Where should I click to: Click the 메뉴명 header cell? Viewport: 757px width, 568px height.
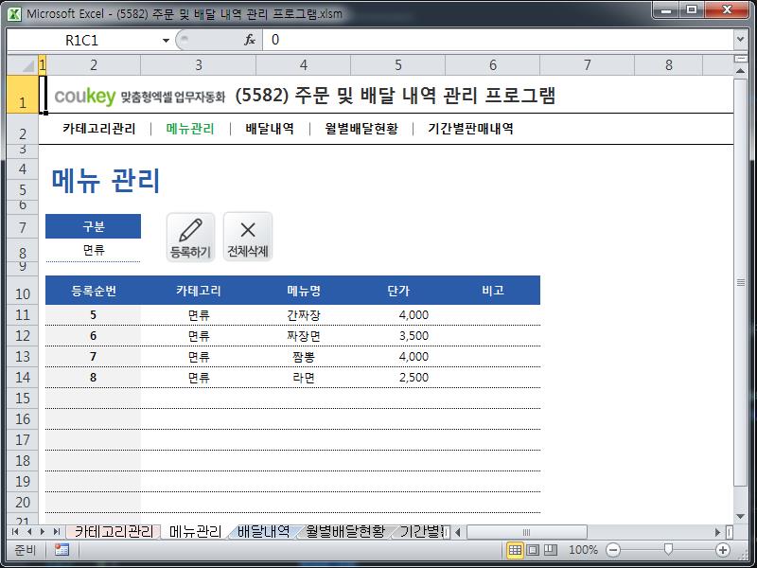tap(303, 291)
